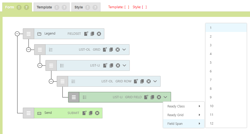Open dropdown chevron on LIST-LI GRID FIELD

coord(165,97)
